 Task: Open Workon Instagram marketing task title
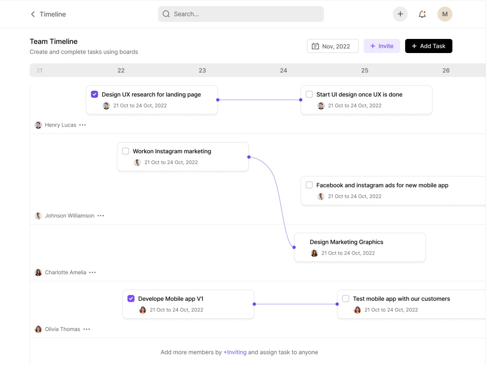pyautogui.click(x=172, y=151)
